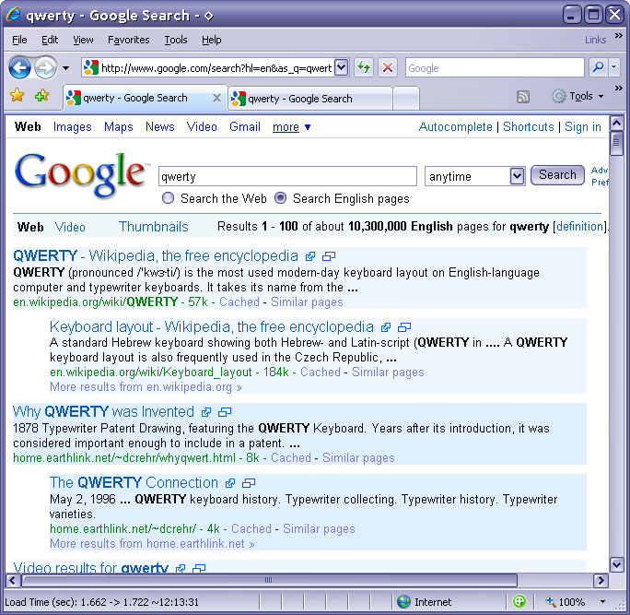Select the Search English pages radio button

point(280,198)
